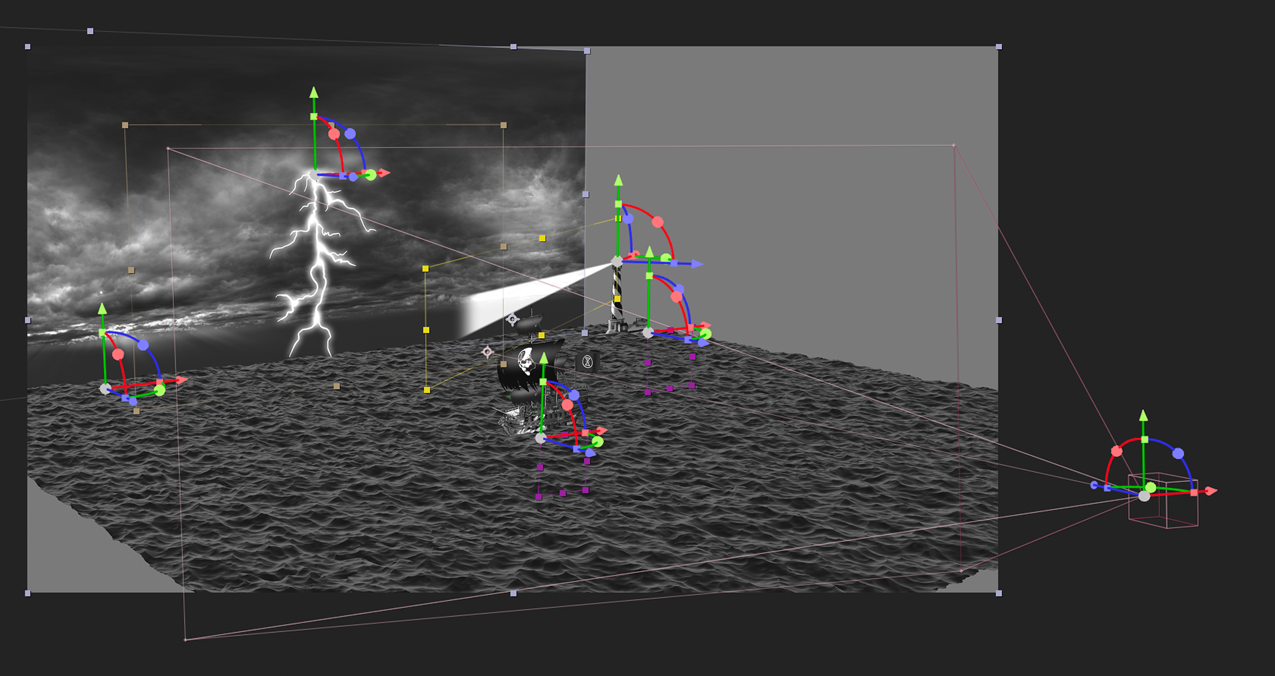The height and width of the screenshot is (676, 1275).
Task: Click red rotation circle on pirate ship gizmo
Action: (x=567, y=405)
